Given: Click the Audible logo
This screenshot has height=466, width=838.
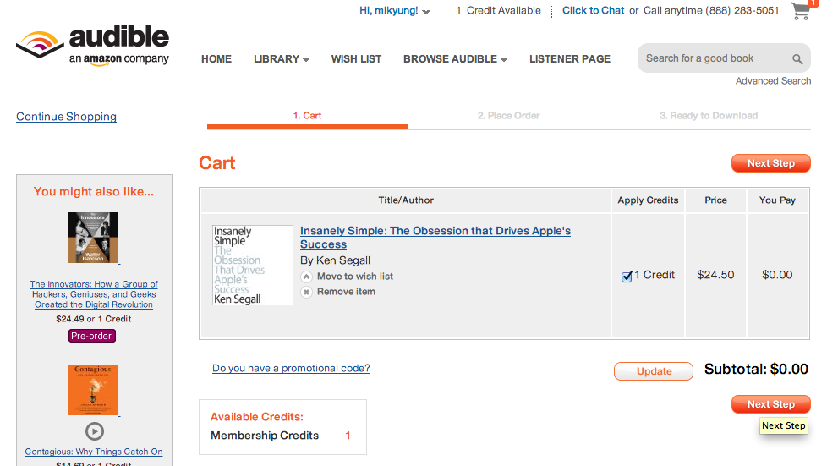Looking at the screenshot, I should 93,46.
